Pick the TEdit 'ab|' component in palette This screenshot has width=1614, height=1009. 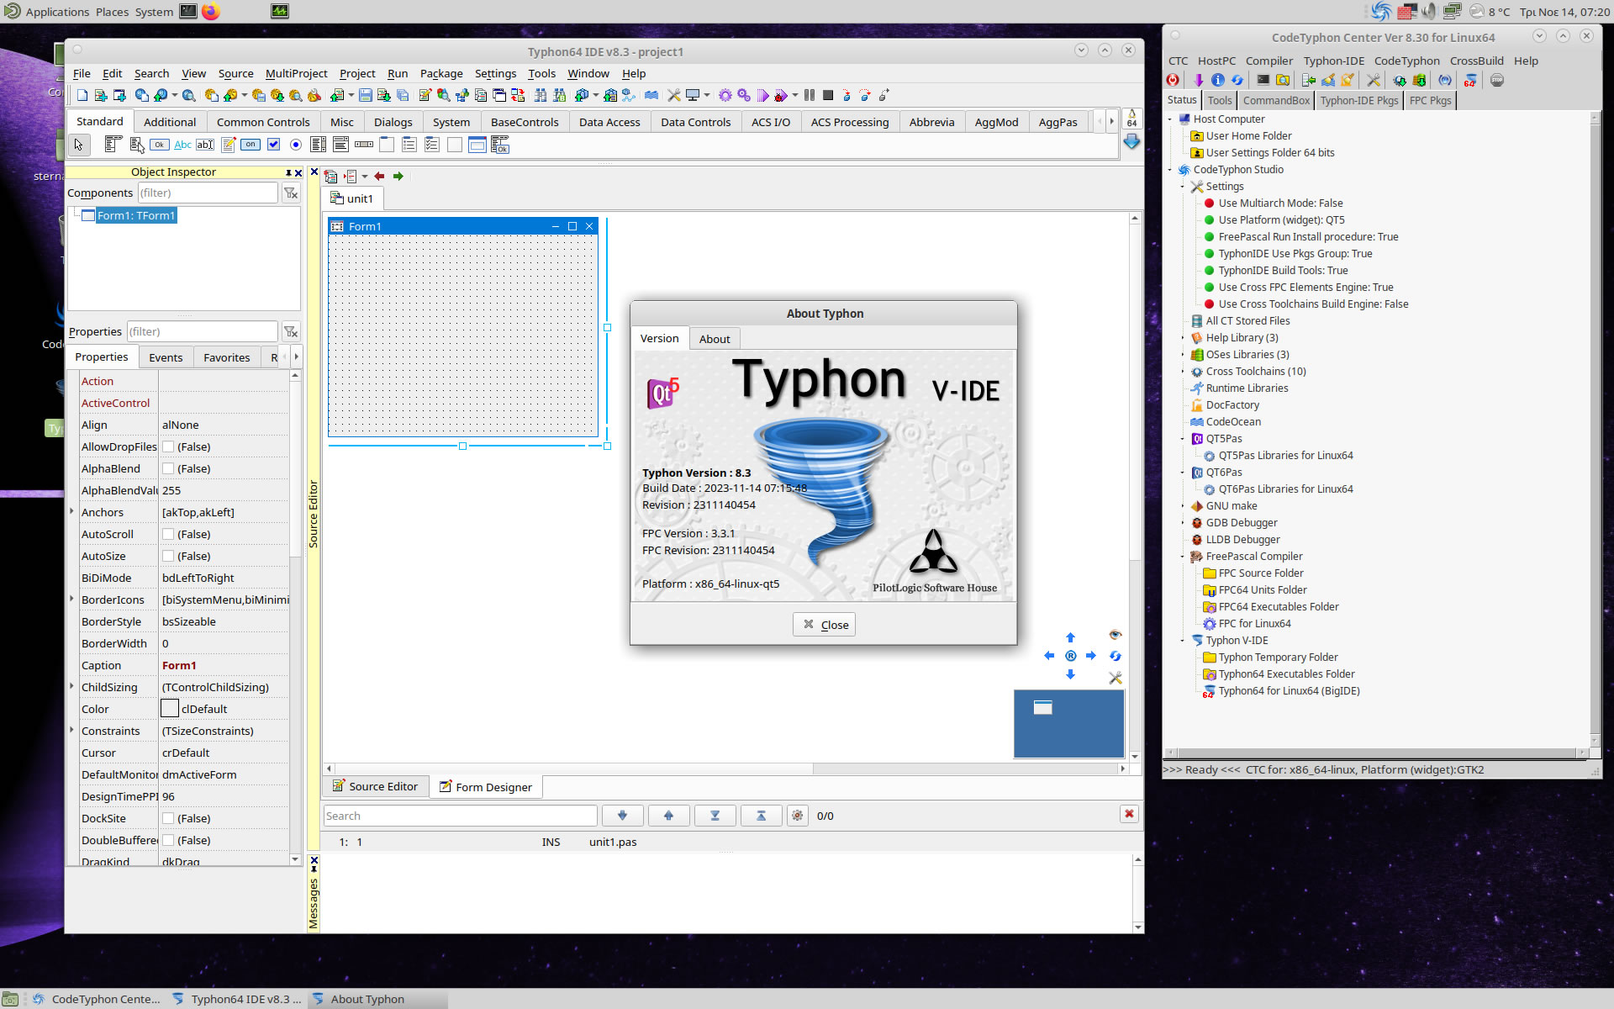205,145
